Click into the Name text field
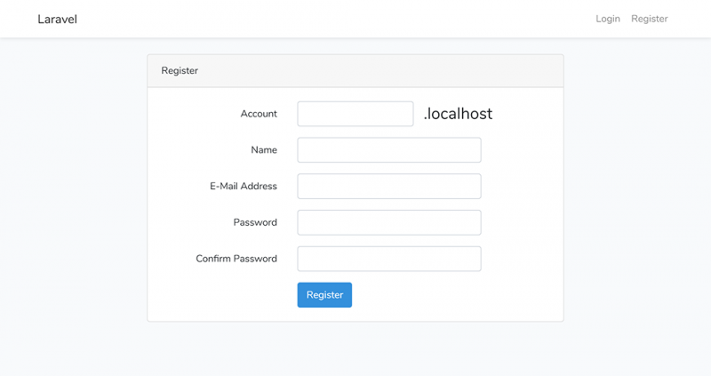Image resolution: width=711 pixels, height=376 pixels. point(388,150)
